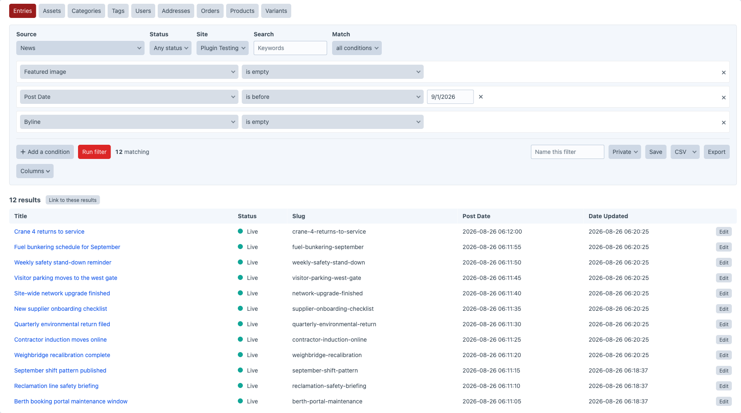Open the Featured image is empty operator dropdown
Screen dimensions: 741x413
(x=333, y=72)
